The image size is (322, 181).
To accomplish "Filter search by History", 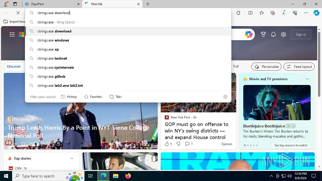I will click(x=69, y=97).
